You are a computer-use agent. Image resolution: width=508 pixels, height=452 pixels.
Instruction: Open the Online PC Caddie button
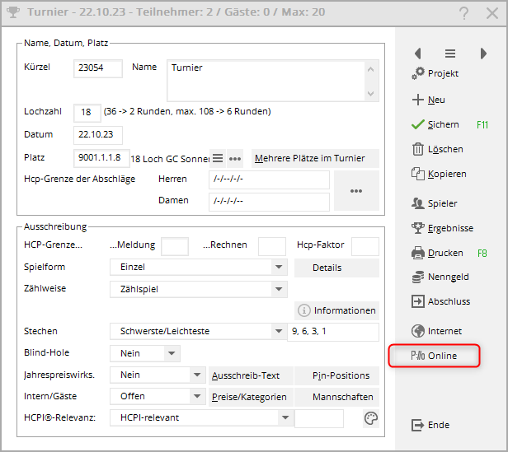pos(435,356)
